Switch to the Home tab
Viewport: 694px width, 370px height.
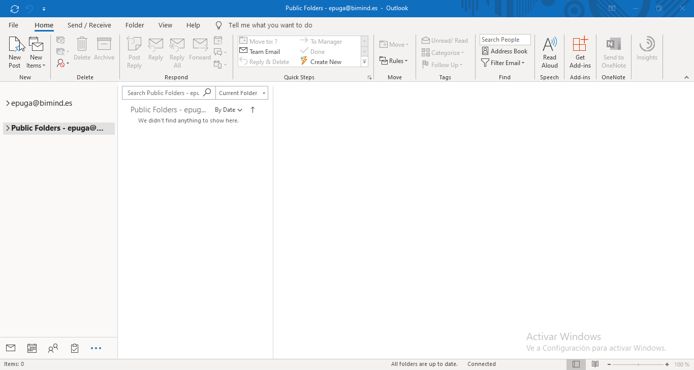pos(44,25)
